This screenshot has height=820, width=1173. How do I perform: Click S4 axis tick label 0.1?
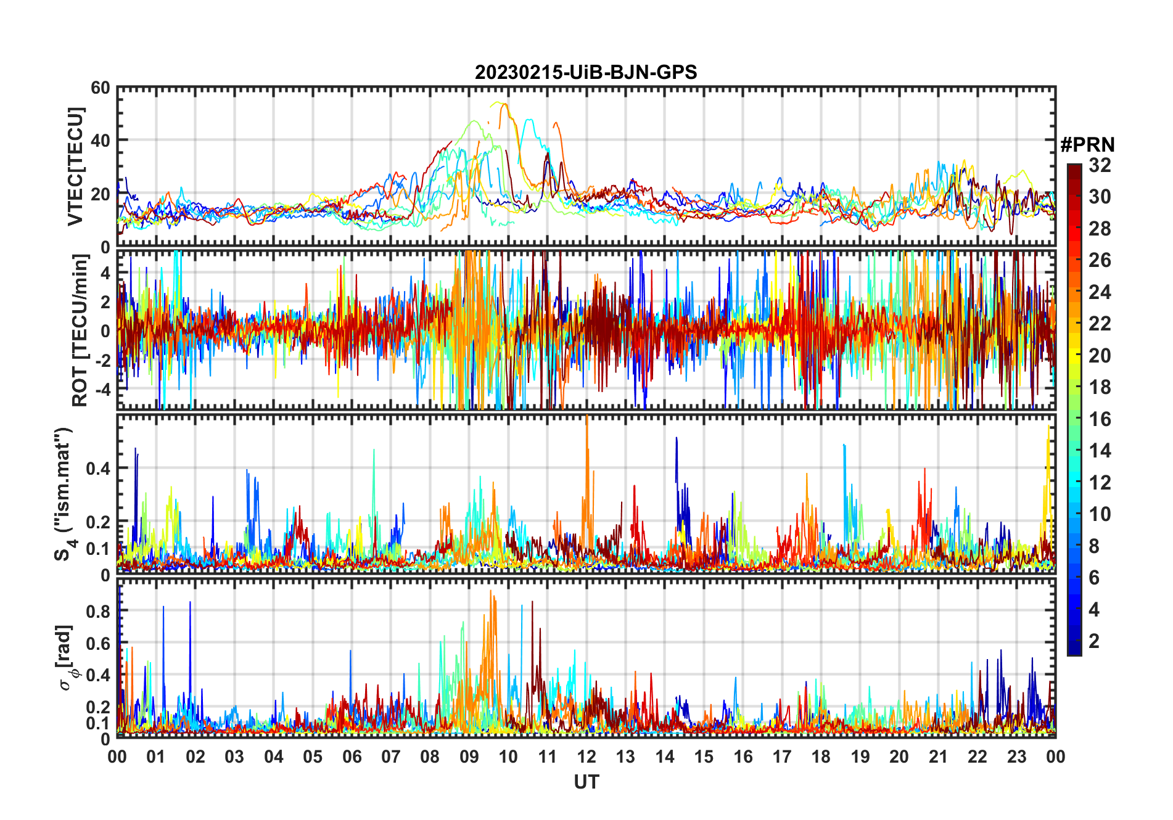99,548
